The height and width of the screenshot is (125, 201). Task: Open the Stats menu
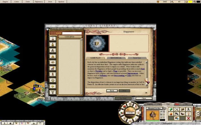50,2
